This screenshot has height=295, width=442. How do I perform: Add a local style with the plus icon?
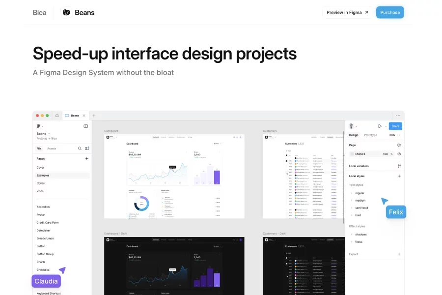[399, 176]
